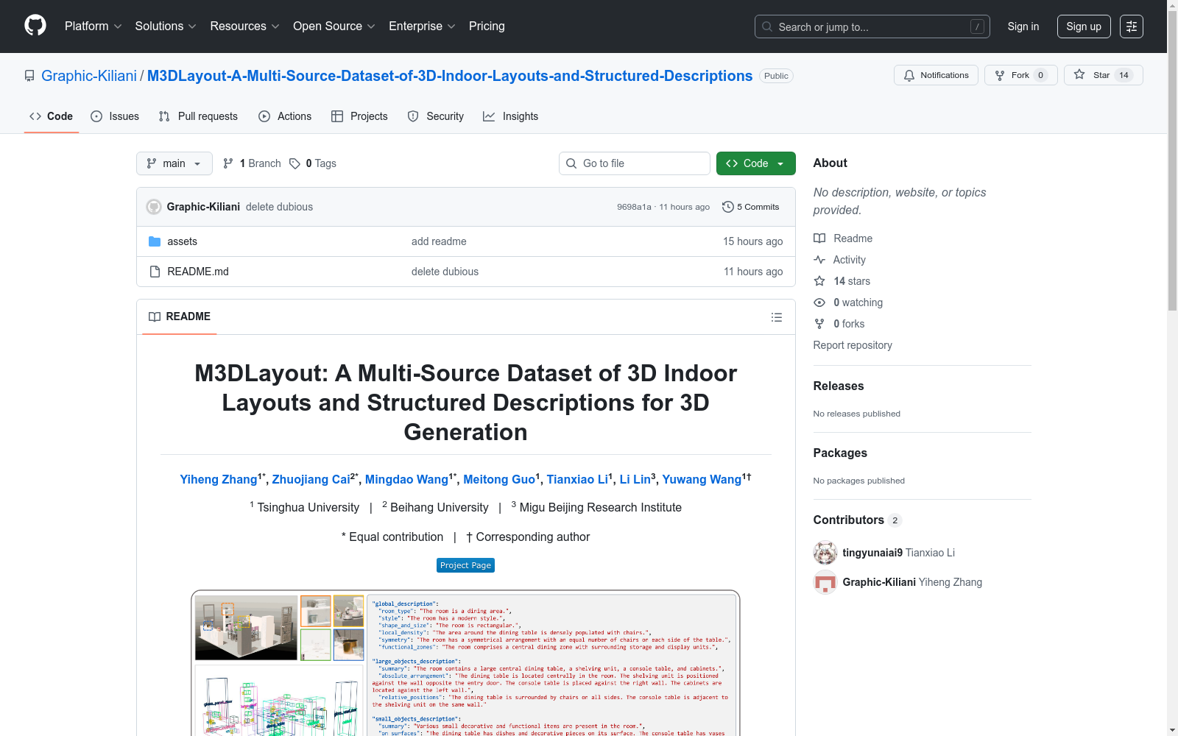1178x736 pixels.
Task: Open the main branch selector dropdown
Action: pyautogui.click(x=174, y=163)
